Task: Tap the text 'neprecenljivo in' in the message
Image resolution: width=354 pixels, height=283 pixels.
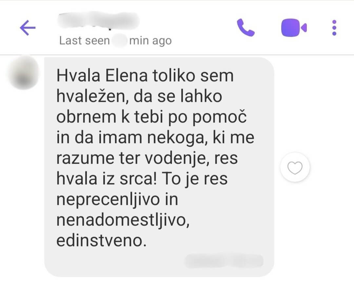Action: point(117,200)
